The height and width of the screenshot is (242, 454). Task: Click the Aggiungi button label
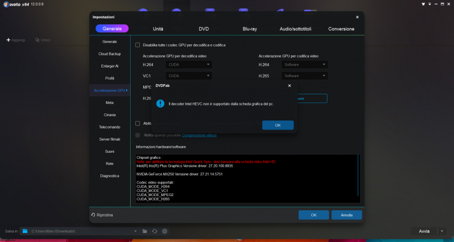(19, 40)
